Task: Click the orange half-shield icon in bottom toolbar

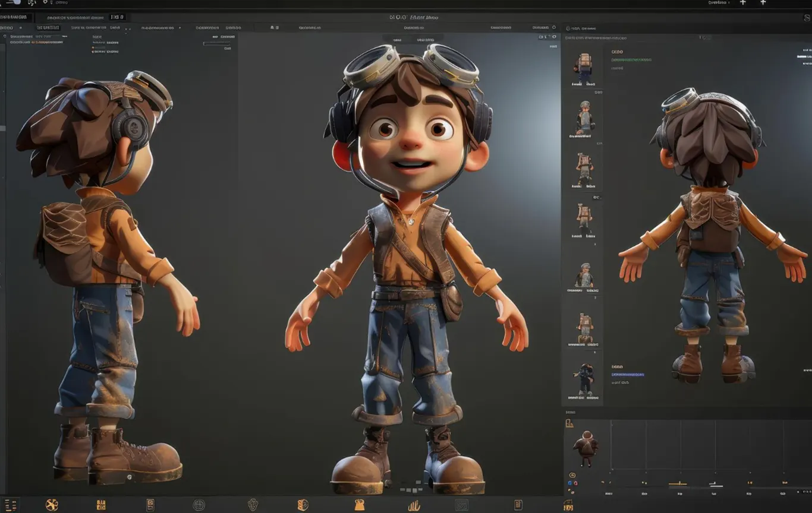Action: pos(303,505)
